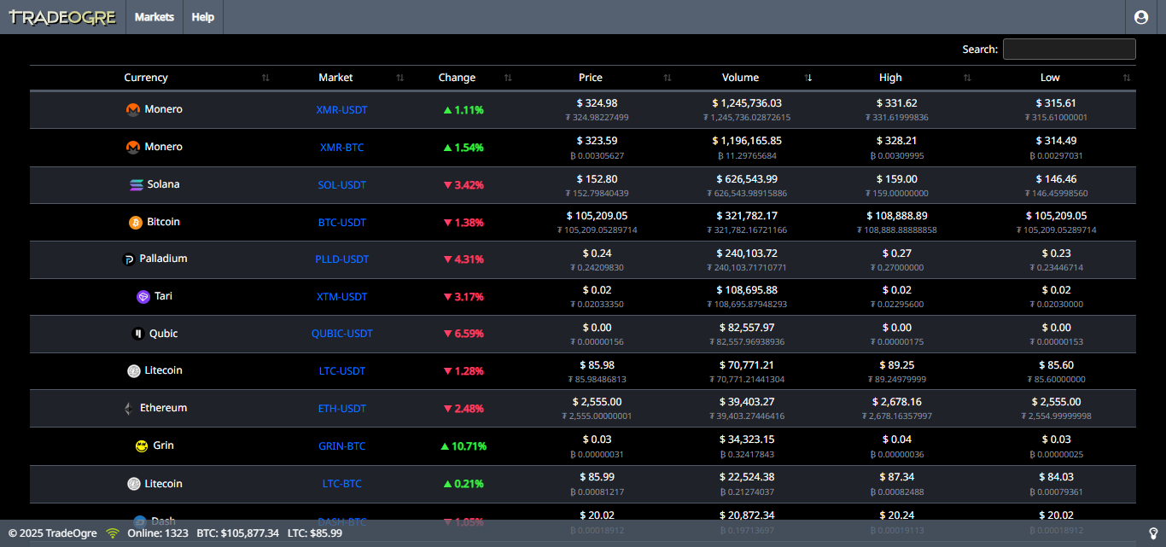Focus the Search input field
This screenshot has width=1166, height=547.
[x=1070, y=49]
